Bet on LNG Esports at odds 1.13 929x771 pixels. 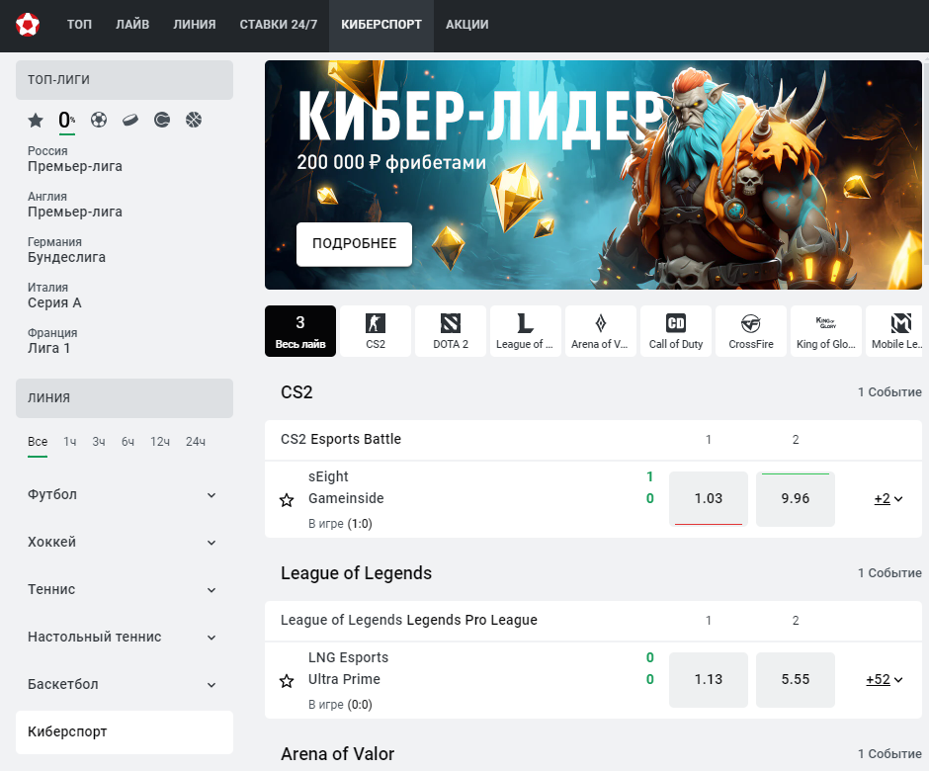pyautogui.click(x=709, y=680)
